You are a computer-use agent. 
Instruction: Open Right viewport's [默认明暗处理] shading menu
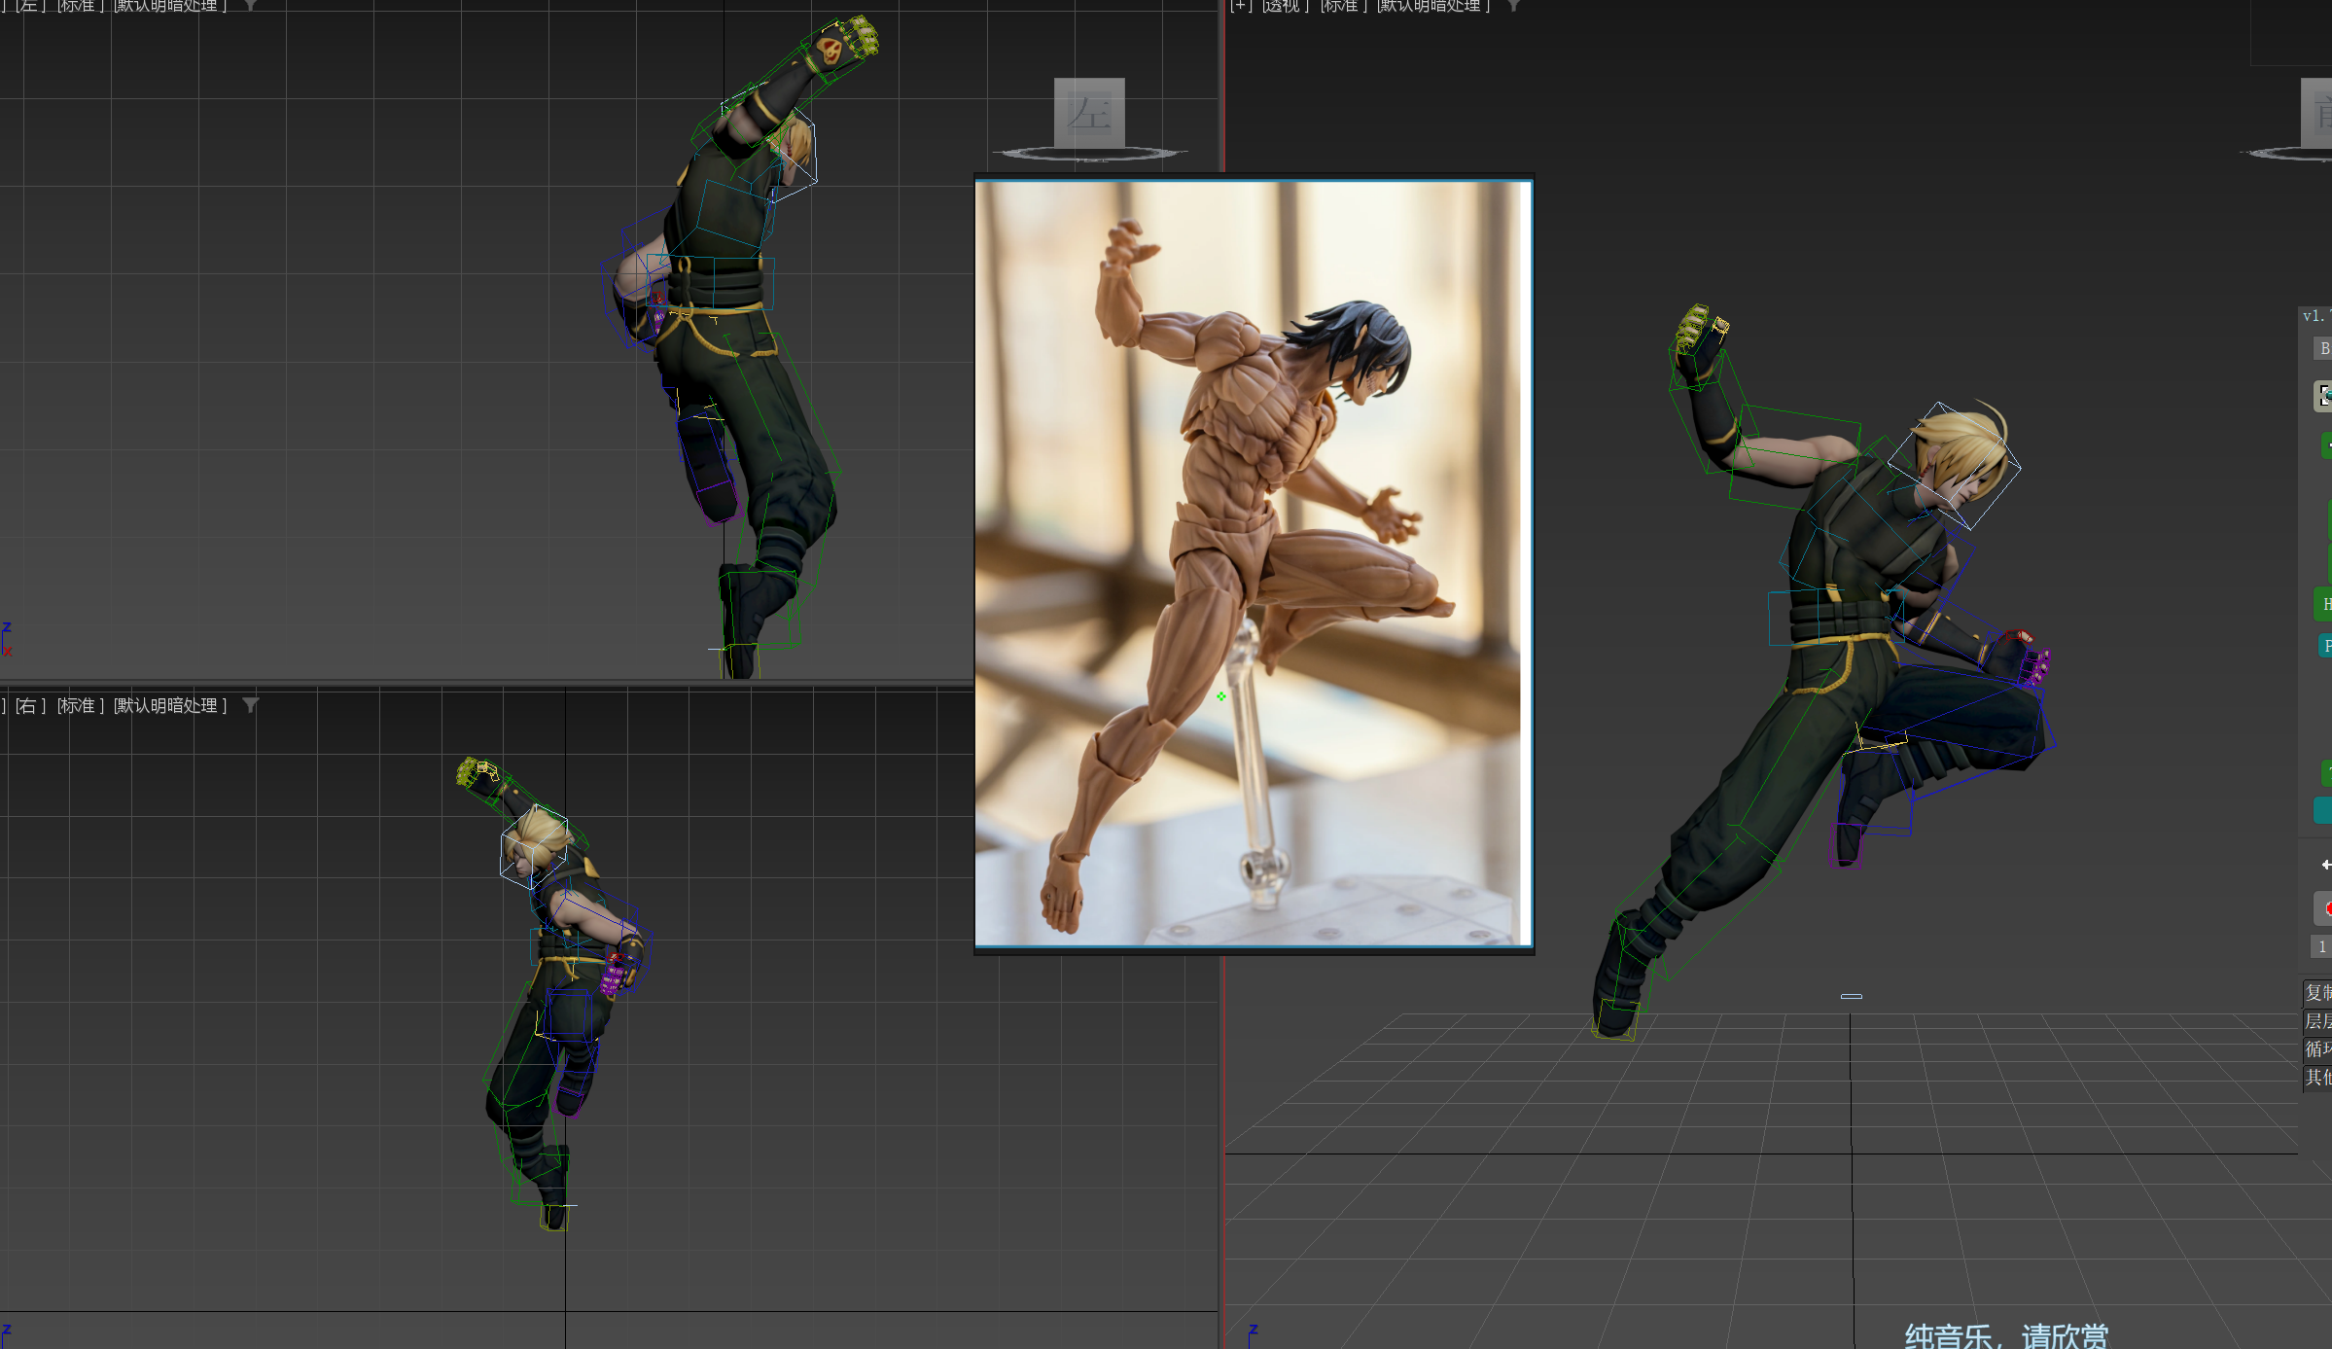pos(170,705)
